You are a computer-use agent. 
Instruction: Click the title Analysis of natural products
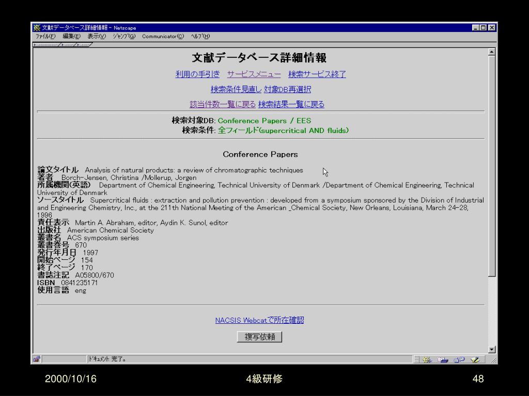pyautogui.click(x=194, y=170)
